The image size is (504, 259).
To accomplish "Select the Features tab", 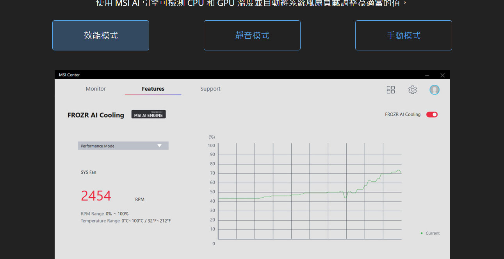I will (153, 89).
